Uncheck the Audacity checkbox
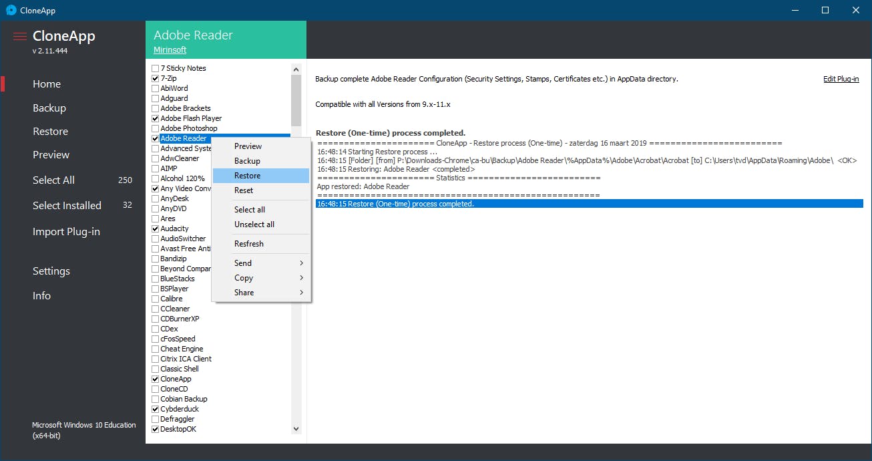Viewport: 872px width, 461px height. coord(156,228)
